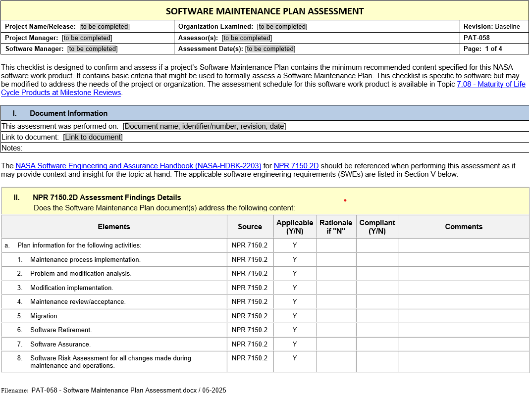Select the Organization Examined placeholder field
This screenshot has height=394, width=531.
282,27
